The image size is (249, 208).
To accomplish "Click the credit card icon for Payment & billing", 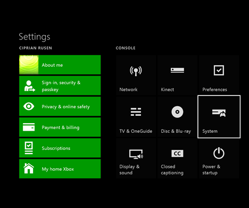I will coord(29,127).
